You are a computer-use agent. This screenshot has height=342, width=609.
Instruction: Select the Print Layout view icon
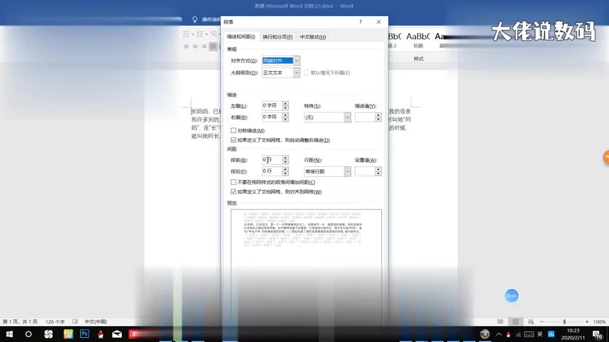514,321
